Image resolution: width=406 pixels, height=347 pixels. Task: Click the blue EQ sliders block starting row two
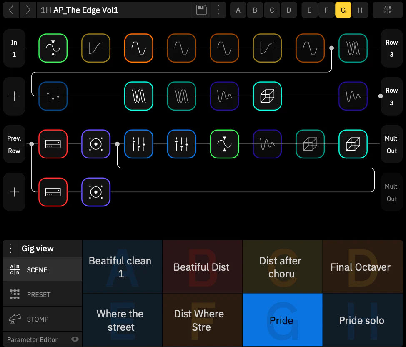point(53,96)
